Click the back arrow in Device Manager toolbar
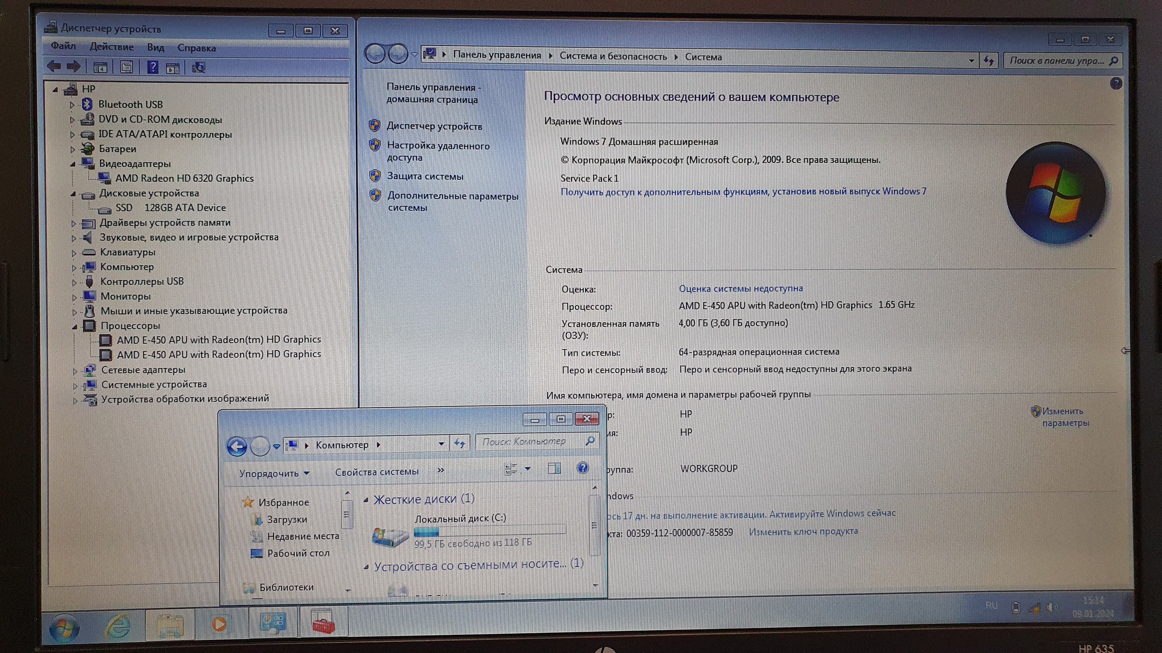Viewport: 1162px width, 653px height. pos(54,67)
